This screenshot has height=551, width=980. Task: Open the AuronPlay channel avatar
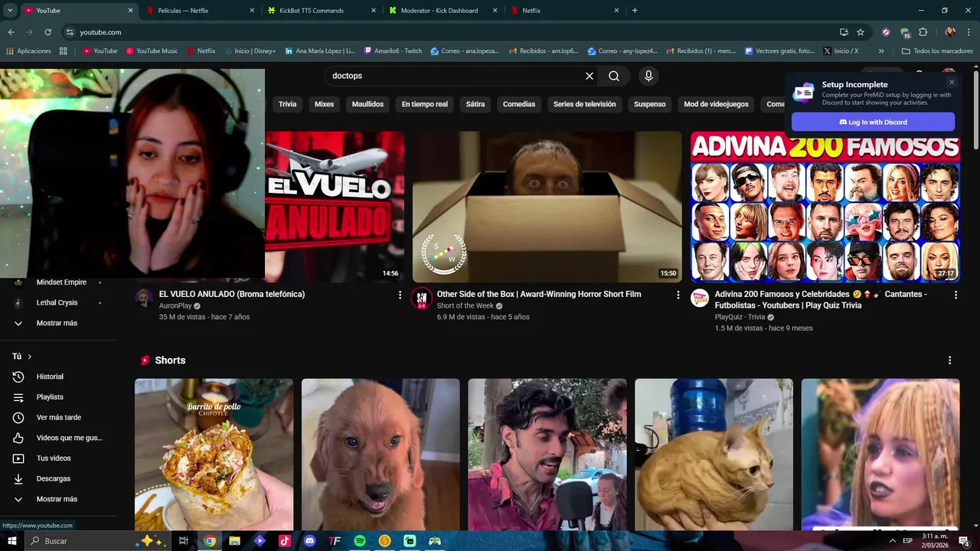click(144, 298)
